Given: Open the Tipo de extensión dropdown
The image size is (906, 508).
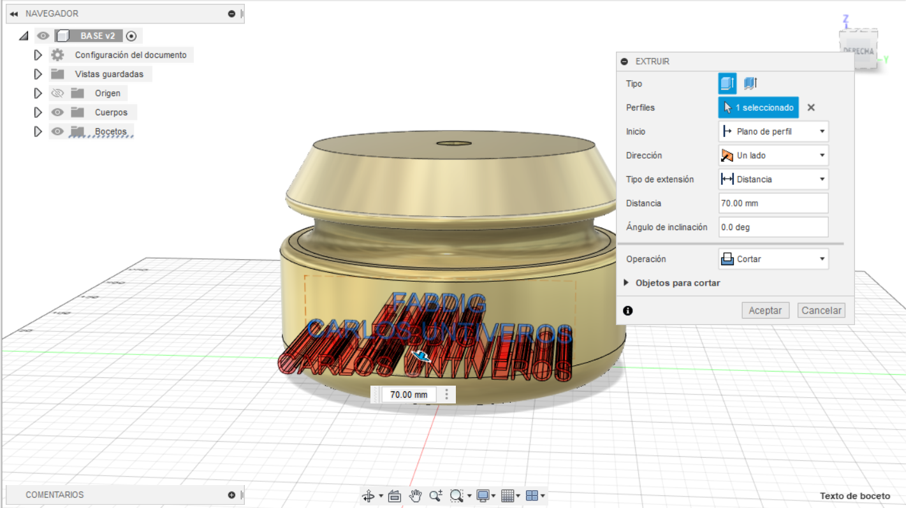Looking at the screenshot, I should click(x=773, y=179).
